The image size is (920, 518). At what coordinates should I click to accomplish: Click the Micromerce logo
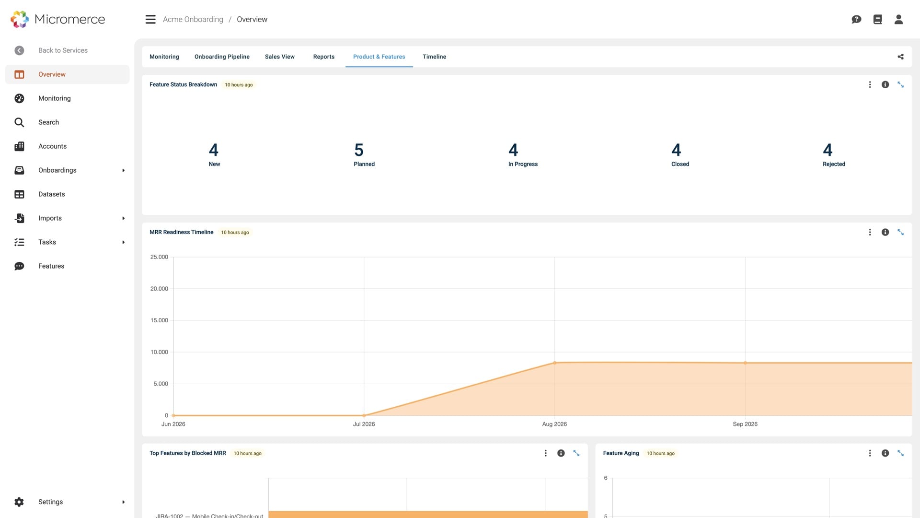pos(57,19)
